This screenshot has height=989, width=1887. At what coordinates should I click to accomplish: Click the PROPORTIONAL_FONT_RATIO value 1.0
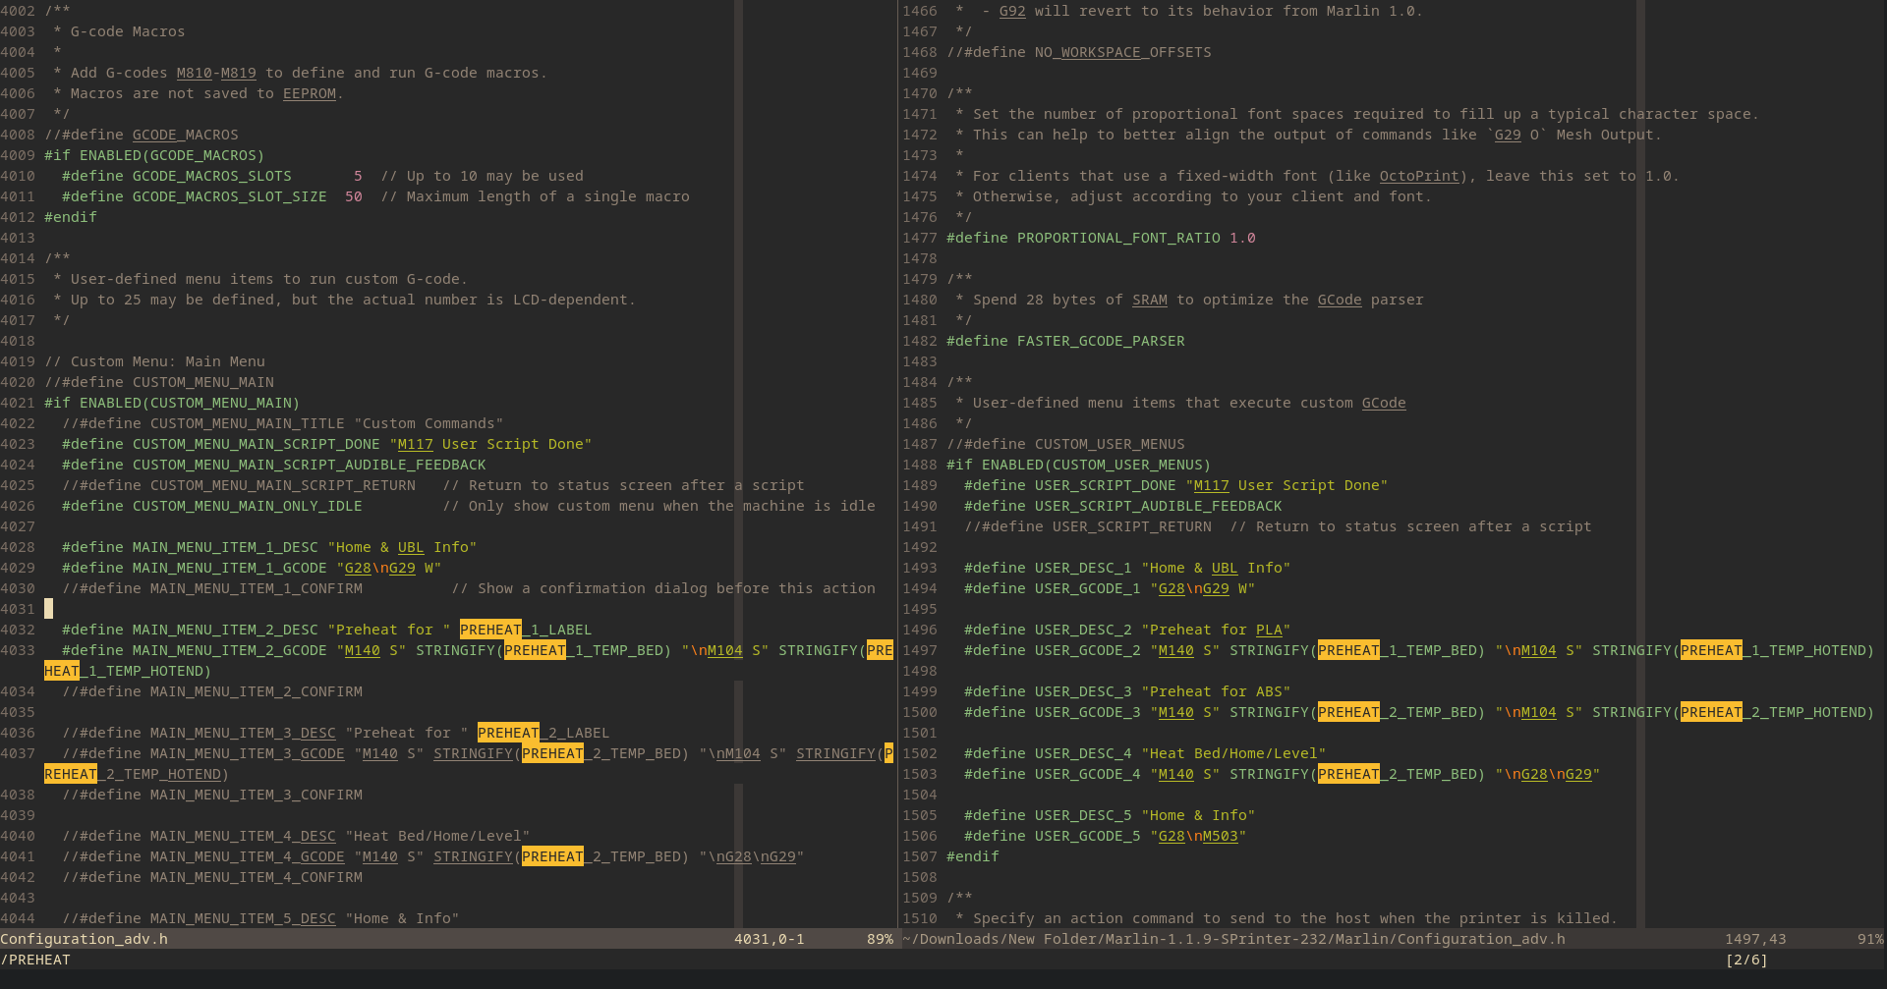[1242, 238]
